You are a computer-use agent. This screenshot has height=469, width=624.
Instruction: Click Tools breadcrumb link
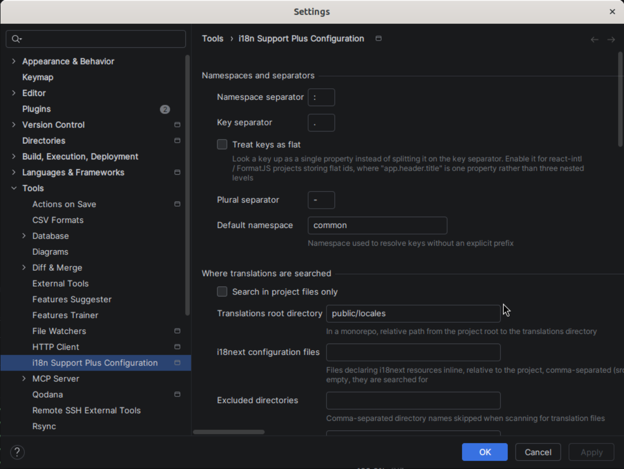[213, 39]
